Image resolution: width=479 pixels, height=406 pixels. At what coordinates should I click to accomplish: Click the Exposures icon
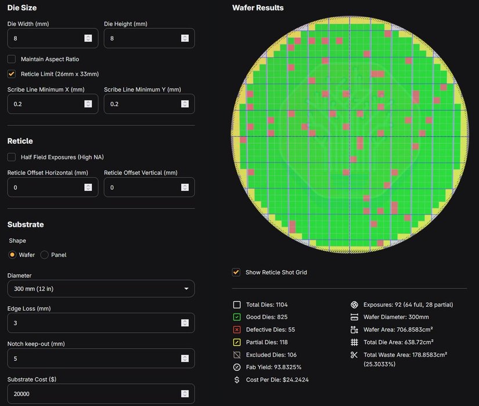coord(354,304)
